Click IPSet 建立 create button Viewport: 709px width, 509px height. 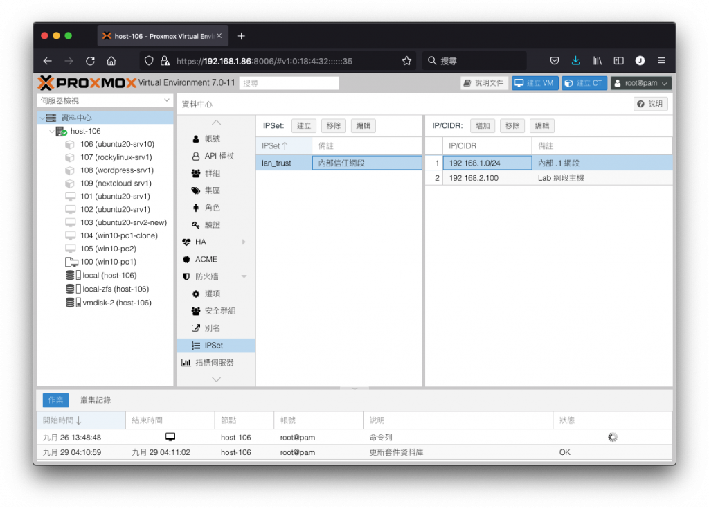tap(304, 126)
